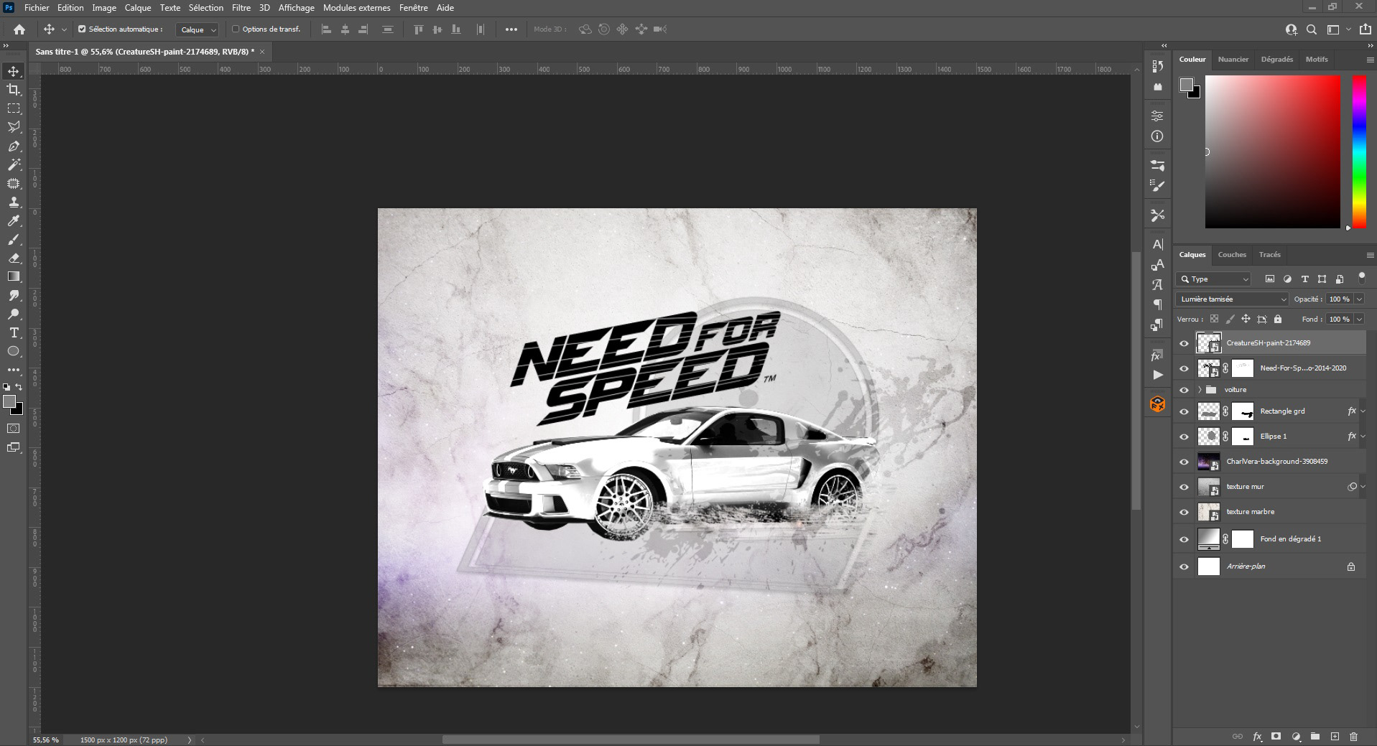Select the Crop tool
The width and height of the screenshot is (1377, 746).
pos(14,90)
